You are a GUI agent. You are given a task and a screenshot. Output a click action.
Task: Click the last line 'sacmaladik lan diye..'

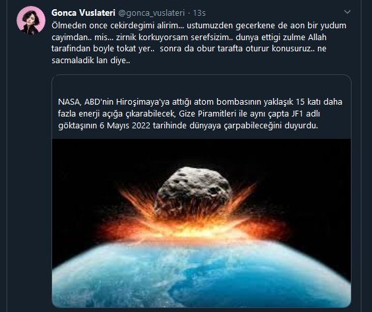tap(91, 61)
